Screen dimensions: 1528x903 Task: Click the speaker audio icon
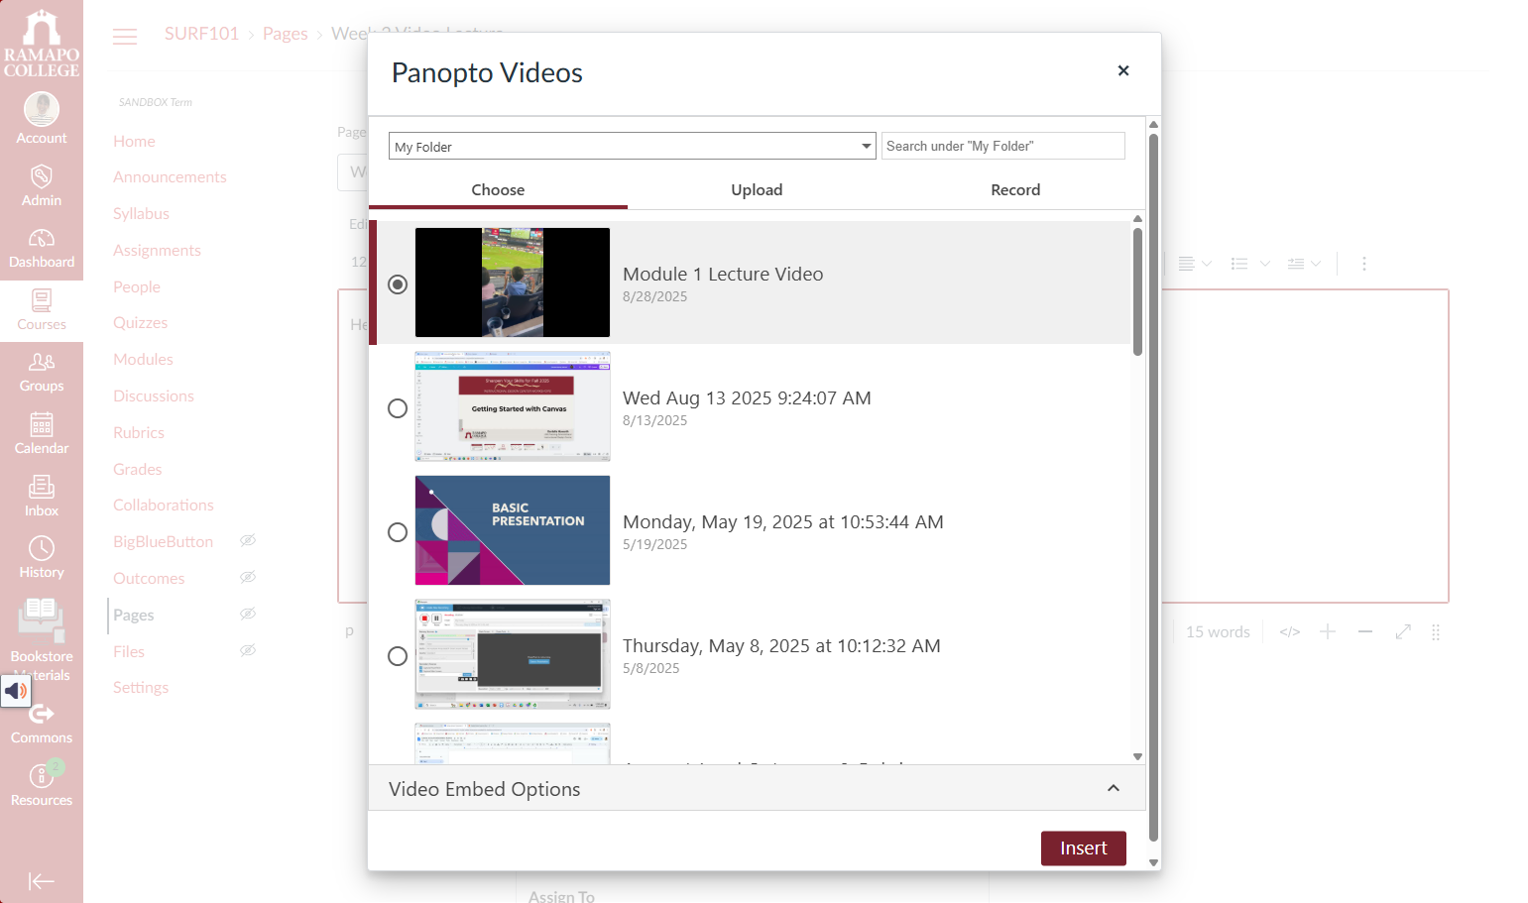(x=16, y=690)
